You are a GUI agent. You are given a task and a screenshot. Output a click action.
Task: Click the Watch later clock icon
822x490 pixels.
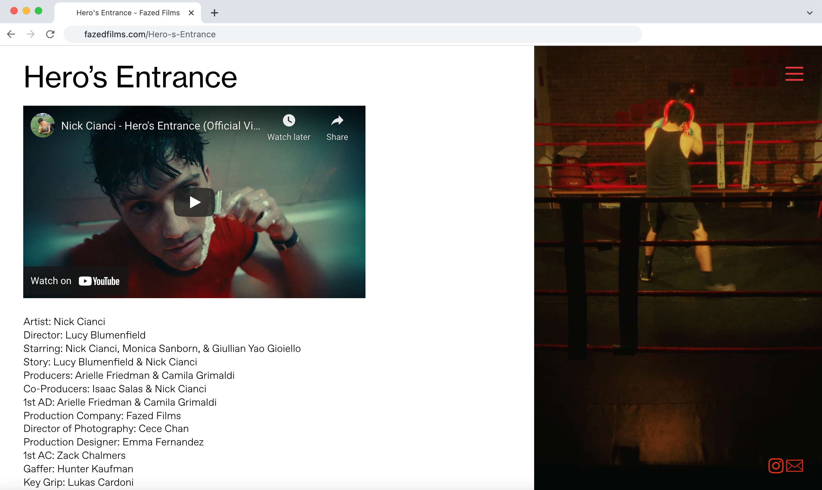point(289,121)
